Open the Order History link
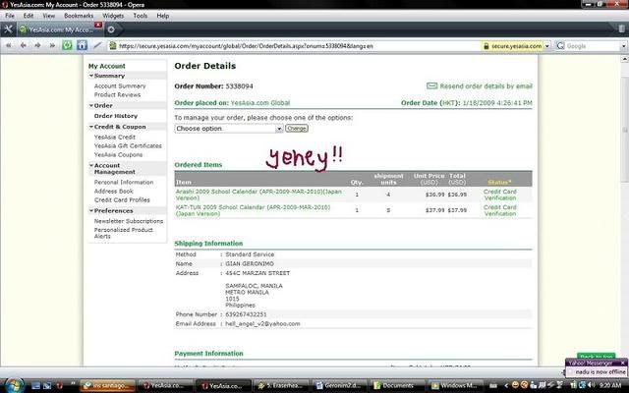 click(x=115, y=116)
